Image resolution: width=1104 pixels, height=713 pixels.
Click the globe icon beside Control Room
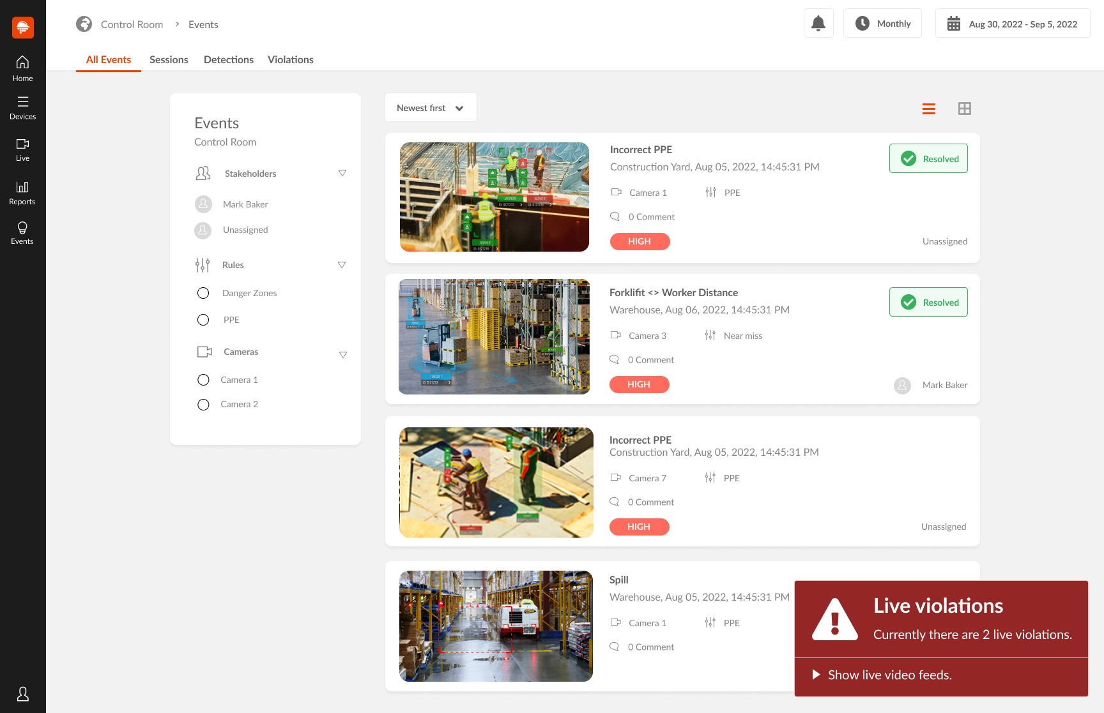point(84,24)
